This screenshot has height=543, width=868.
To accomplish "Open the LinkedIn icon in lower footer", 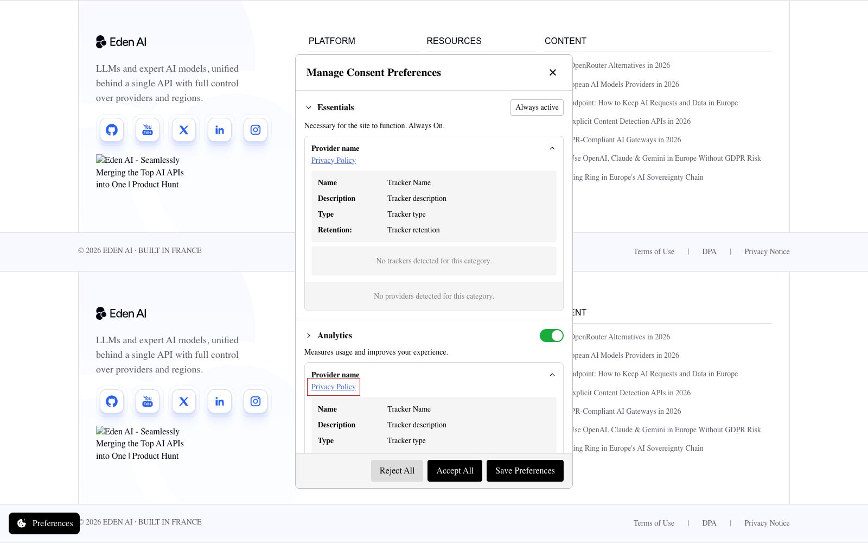I will (x=220, y=401).
